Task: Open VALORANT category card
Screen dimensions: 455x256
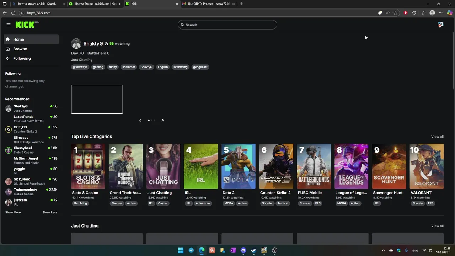Action: tap(427, 166)
